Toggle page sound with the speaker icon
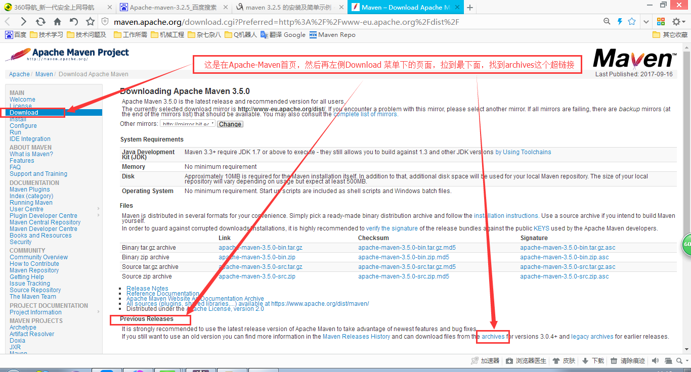The width and height of the screenshot is (691, 372). 656,361
